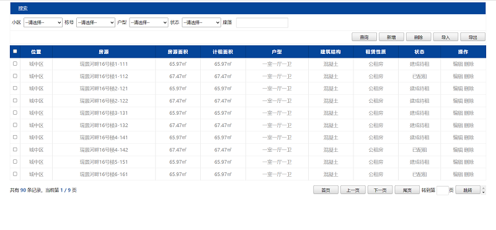Viewport: 496px width, 230px height.
Task: Go to first page with 首页
Action: pos(326,190)
